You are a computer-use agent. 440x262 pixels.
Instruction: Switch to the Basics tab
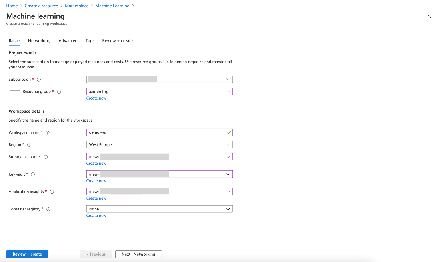point(14,41)
